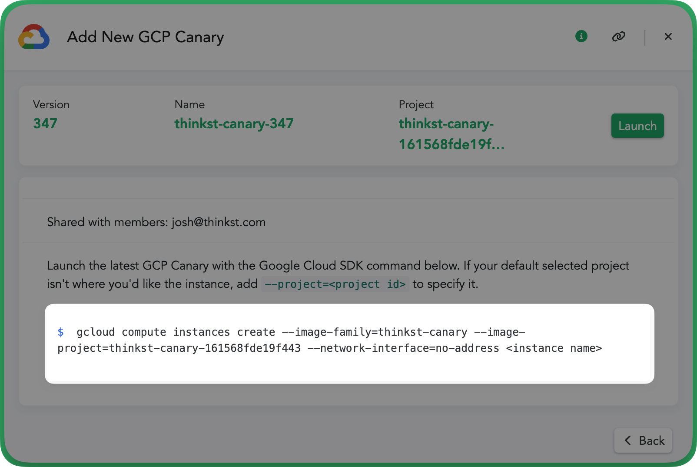Click the gcloud compute command box

[349, 344]
